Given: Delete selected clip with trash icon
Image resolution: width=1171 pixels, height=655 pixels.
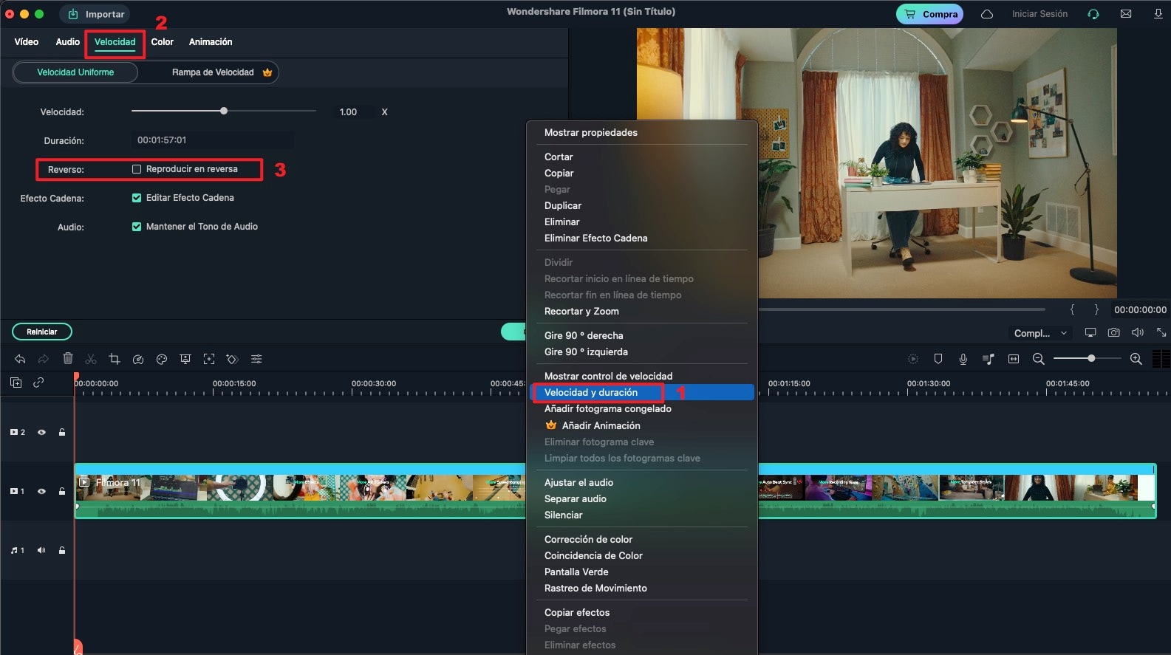Looking at the screenshot, I should (x=68, y=359).
